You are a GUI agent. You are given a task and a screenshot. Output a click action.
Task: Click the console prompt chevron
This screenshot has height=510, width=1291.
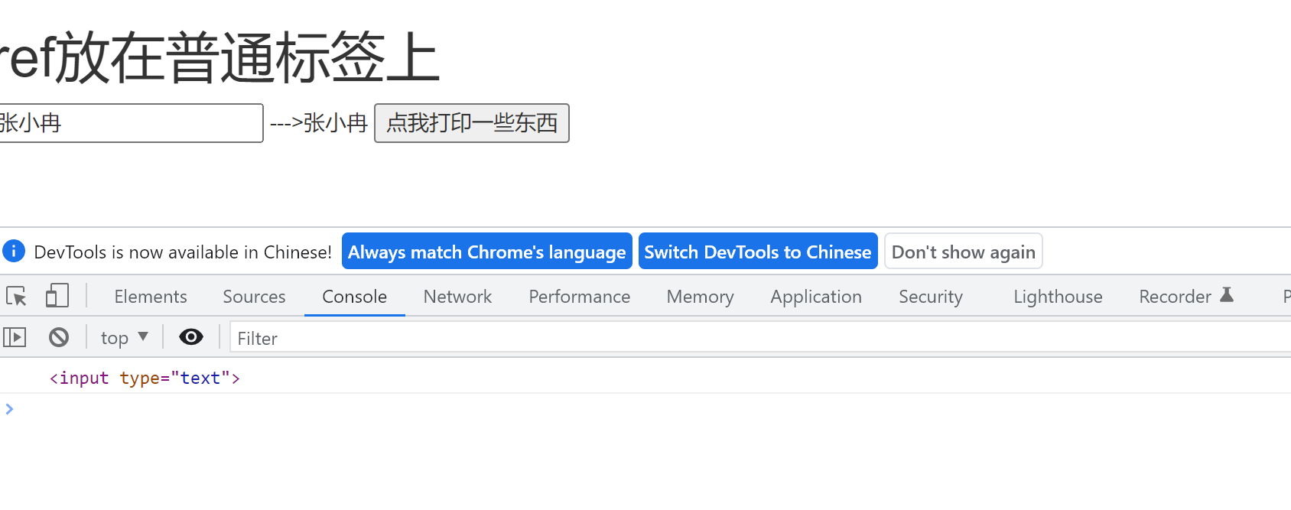point(9,409)
